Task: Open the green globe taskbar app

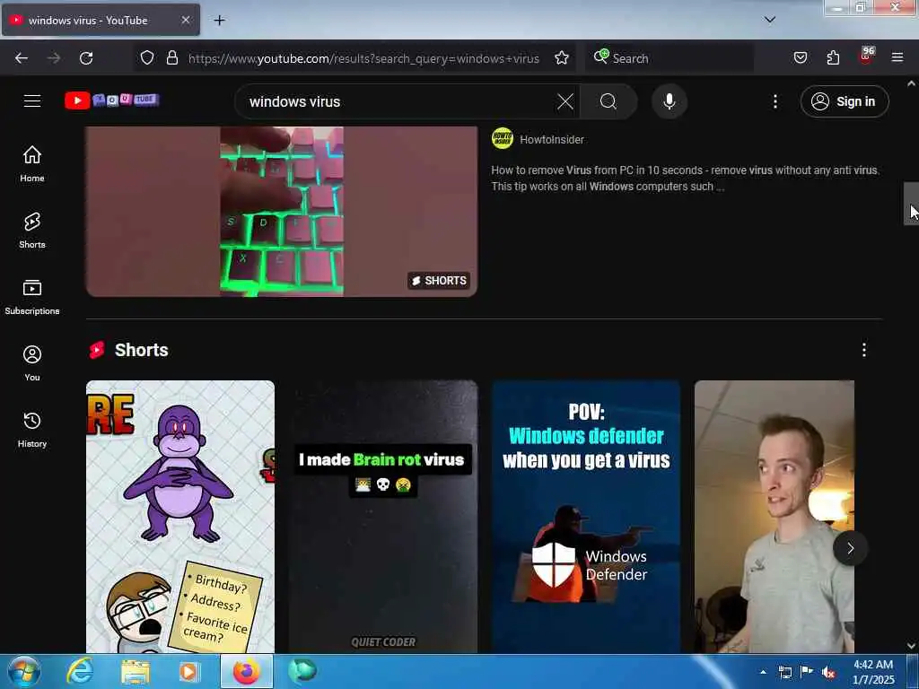Action: tap(302, 671)
